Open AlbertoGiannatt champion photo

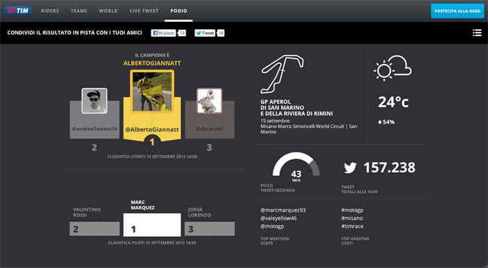tap(152, 90)
